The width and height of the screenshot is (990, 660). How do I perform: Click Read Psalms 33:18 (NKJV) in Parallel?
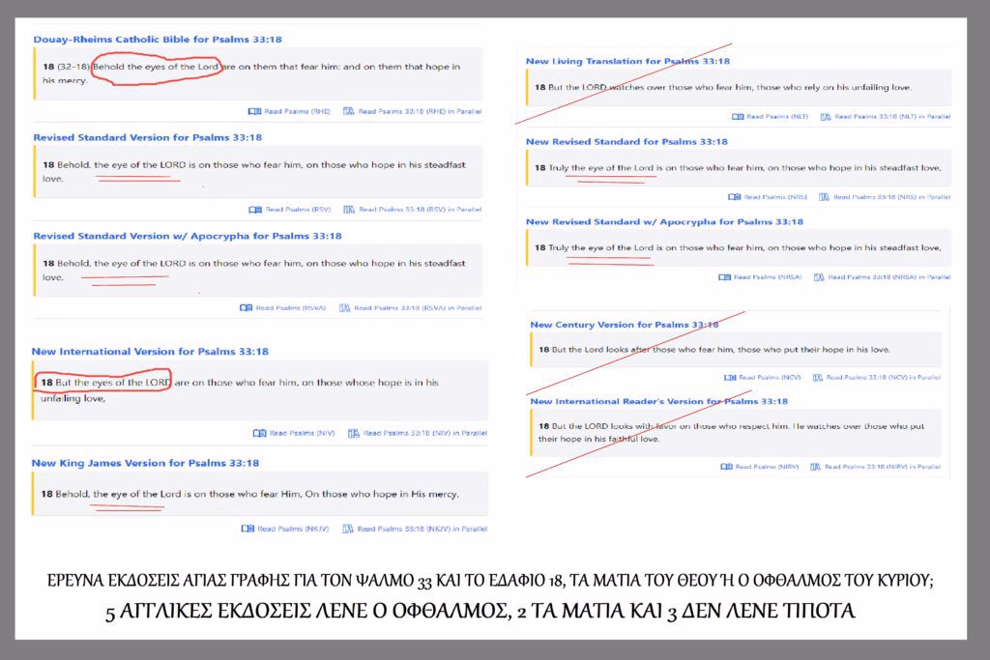click(x=422, y=530)
